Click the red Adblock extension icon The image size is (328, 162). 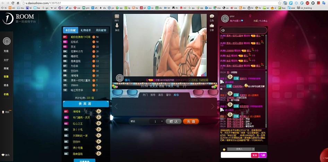[307, 3]
